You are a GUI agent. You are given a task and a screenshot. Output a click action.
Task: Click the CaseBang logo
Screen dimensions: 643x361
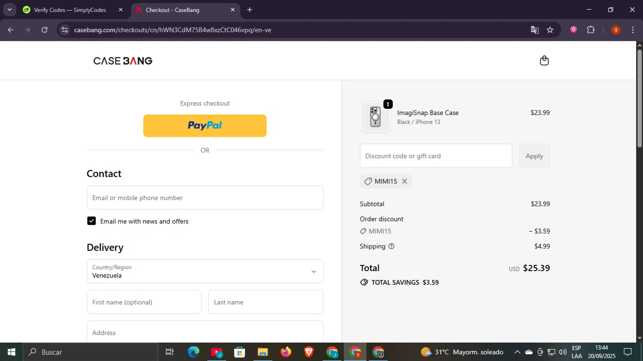[x=123, y=61]
